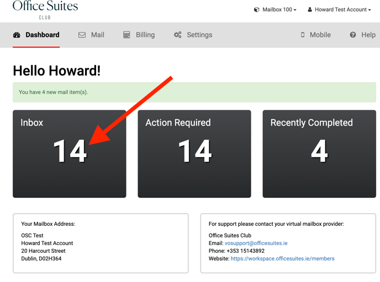Click the Help question mark icon
Screen dimensions: 380x282
pos(353,35)
